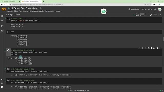This screenshot has width=164, height=92.
Task: Select cell [14] printing Shape es
Action: [84, 20]
